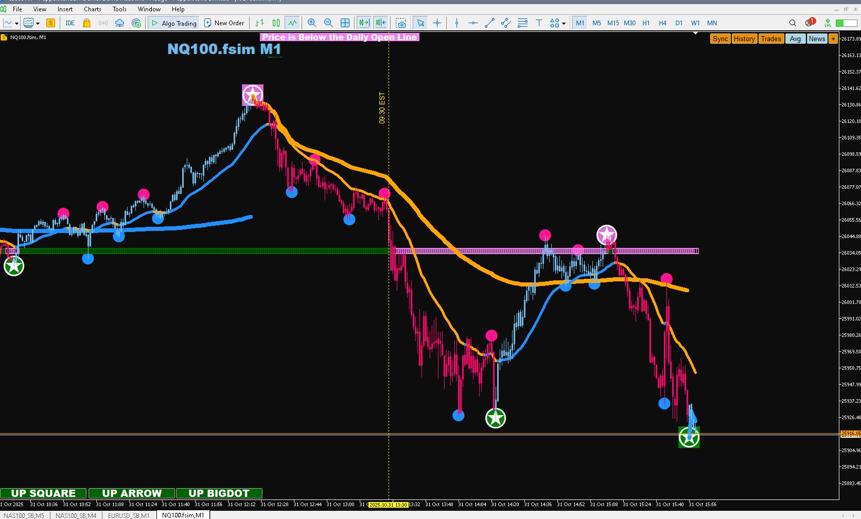Click the dollar symbols icon
This screenshot has width=861, height=519.
(50, 23)
